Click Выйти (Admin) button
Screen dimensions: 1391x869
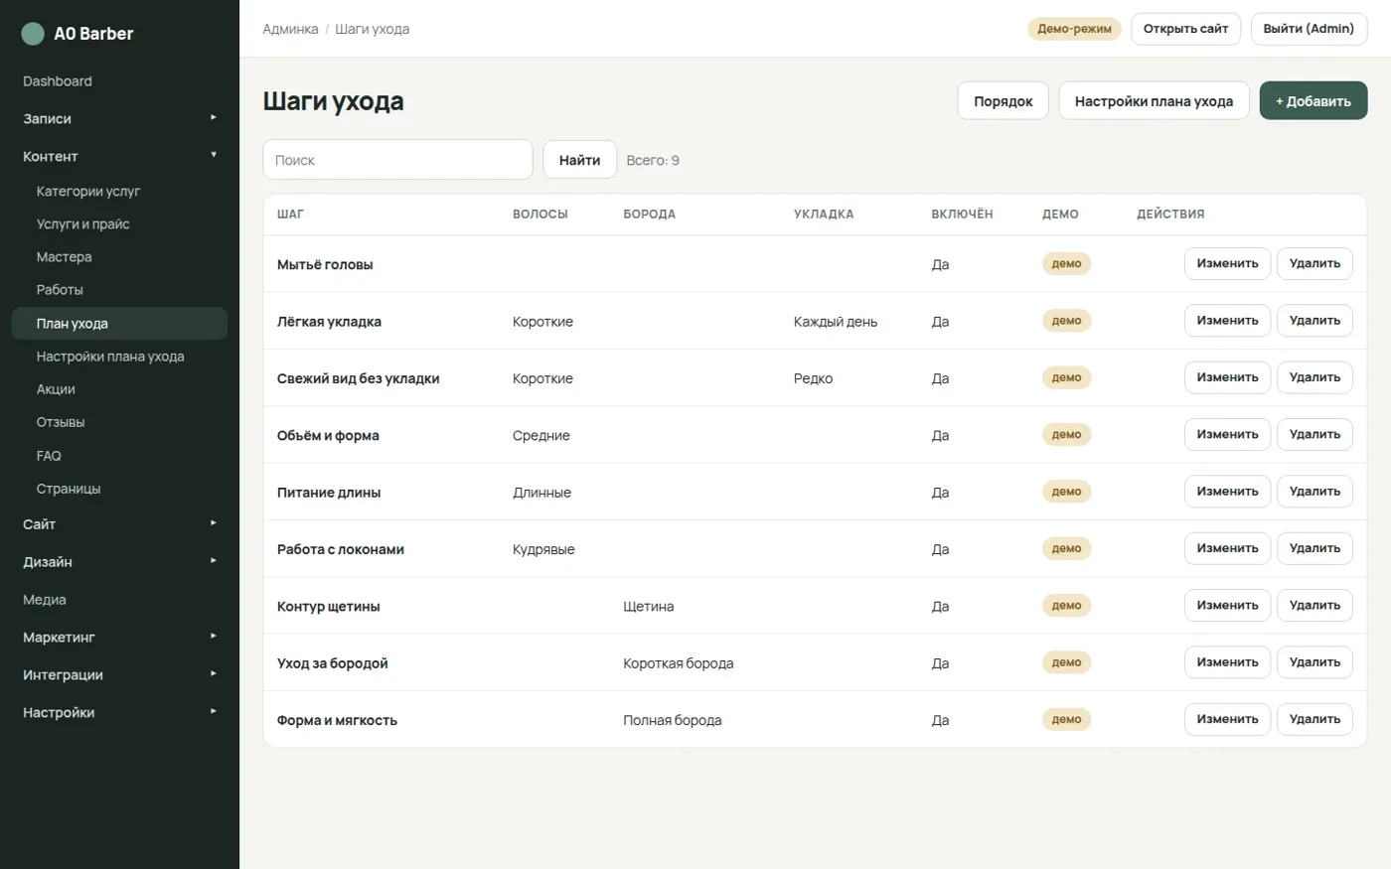[x=1309, y=29]
